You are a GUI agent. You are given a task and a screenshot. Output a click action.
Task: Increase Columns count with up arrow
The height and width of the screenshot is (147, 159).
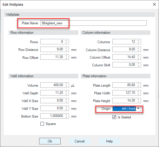click(138, 40)
